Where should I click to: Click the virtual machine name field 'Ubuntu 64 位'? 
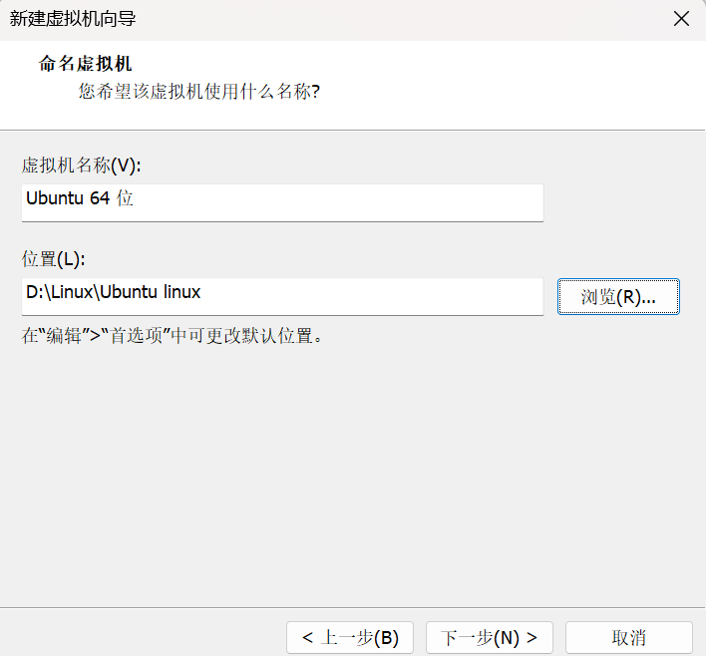pos(282,202)
